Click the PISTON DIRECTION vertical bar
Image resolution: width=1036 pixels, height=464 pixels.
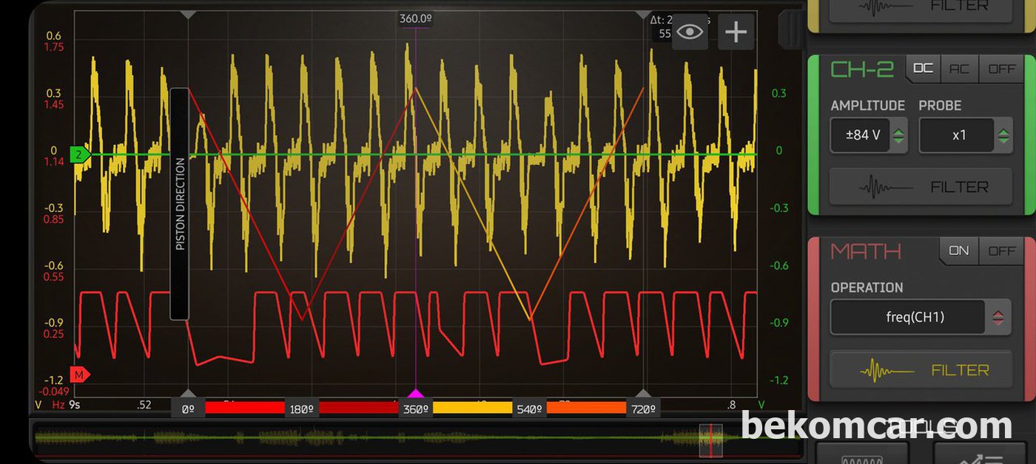(179, 204)
